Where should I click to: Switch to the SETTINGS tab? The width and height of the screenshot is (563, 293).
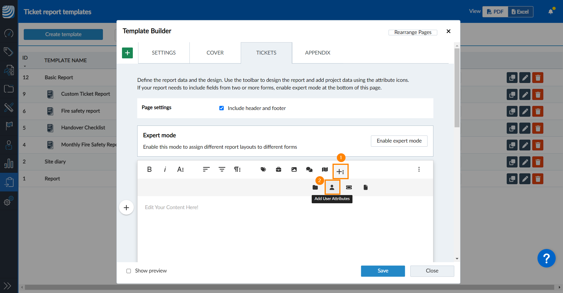coord(164,53)
